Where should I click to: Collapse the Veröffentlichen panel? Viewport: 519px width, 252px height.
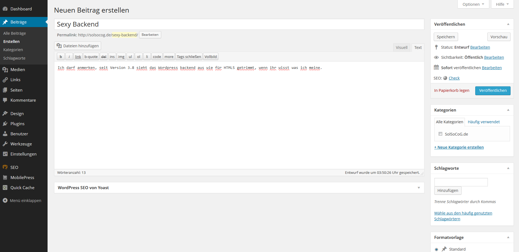(508, 24)
